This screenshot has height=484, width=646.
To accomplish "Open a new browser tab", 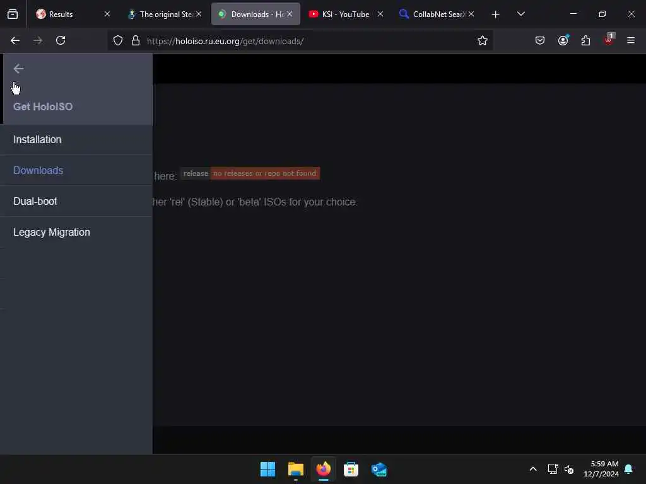I will [x=496, y=14].
